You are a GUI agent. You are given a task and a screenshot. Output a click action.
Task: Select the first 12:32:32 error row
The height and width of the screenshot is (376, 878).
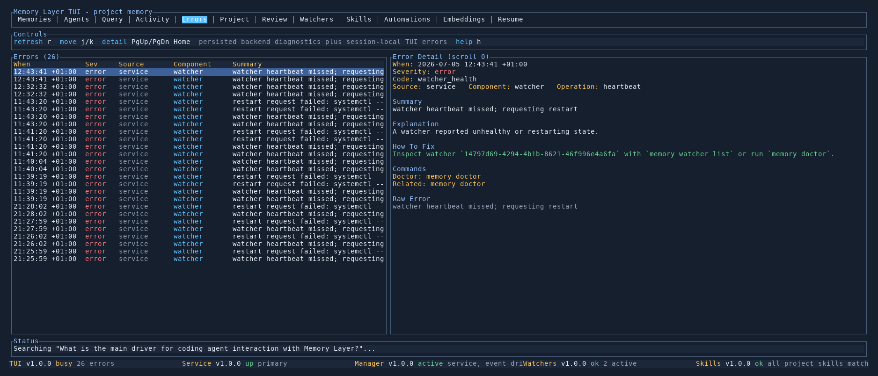point(199,87)
